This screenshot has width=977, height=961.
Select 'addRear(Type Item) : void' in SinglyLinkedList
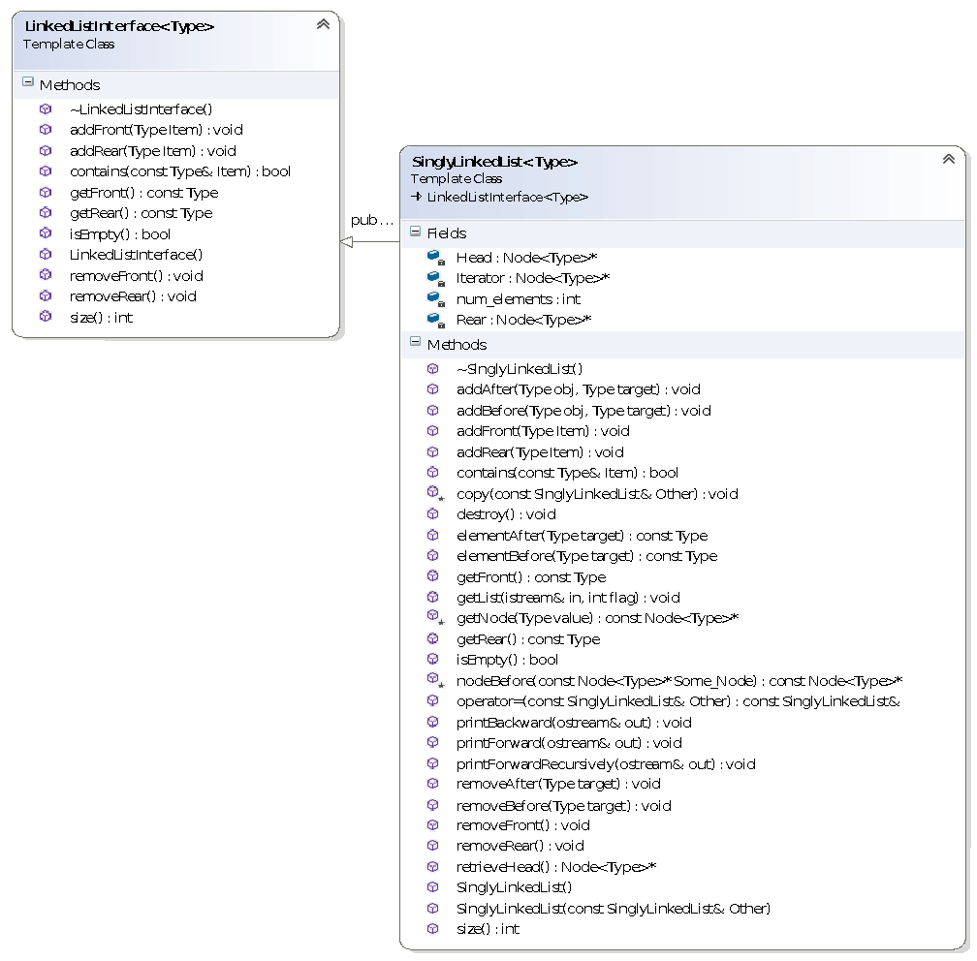coord(540,452)
